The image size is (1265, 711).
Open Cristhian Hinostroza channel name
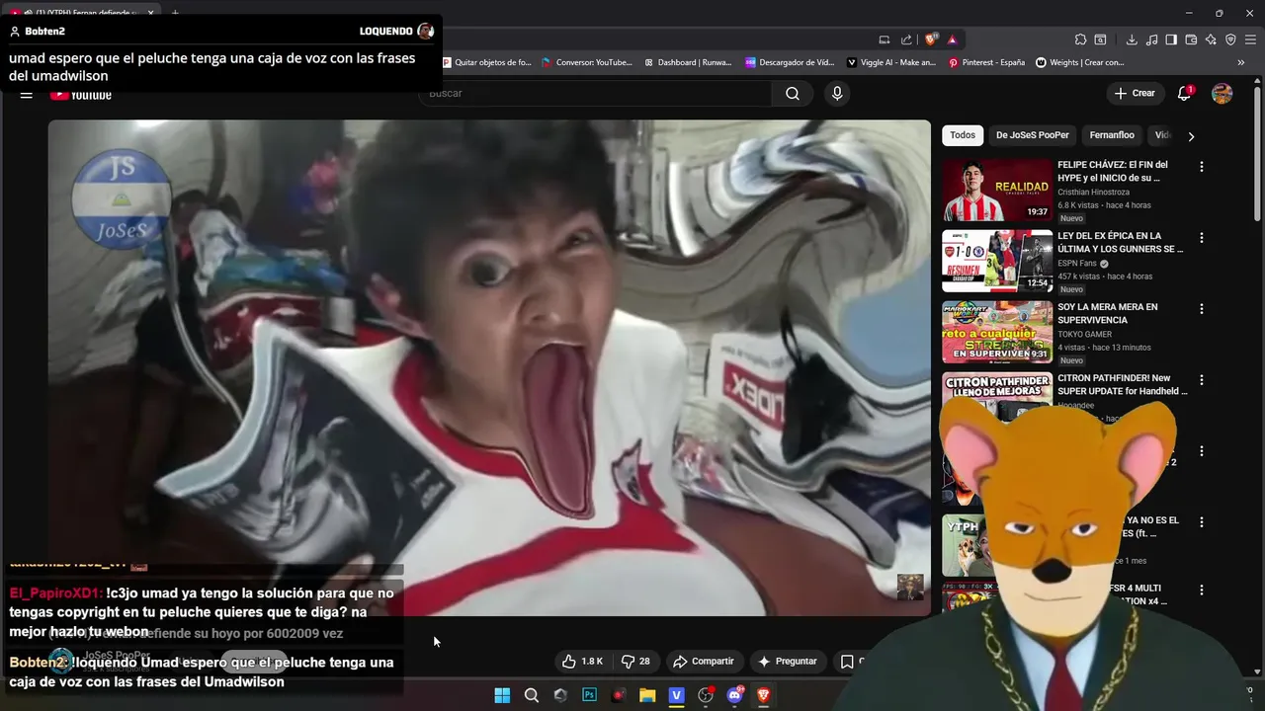tap(1093, 193)
